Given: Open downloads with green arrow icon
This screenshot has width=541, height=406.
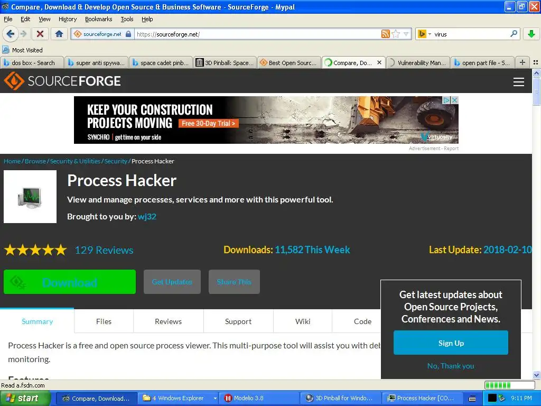Looking at the screenshot, I should tap(531, 34).
